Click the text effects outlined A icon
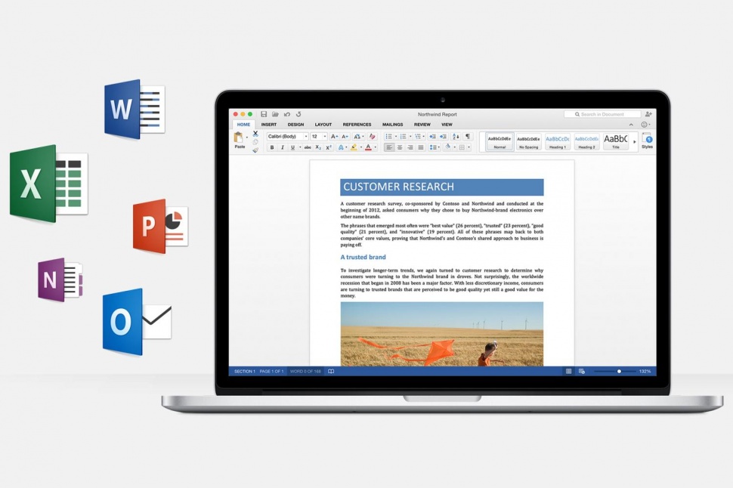 pyautogui.click(x=341, y=147)
